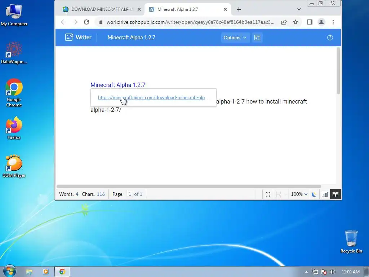Open network tray icon
369x277 pixels.
coord(315,272)
